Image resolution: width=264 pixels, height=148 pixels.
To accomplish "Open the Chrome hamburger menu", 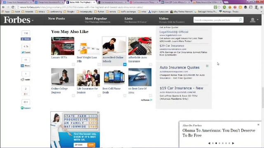I will (x=261, y=7).
